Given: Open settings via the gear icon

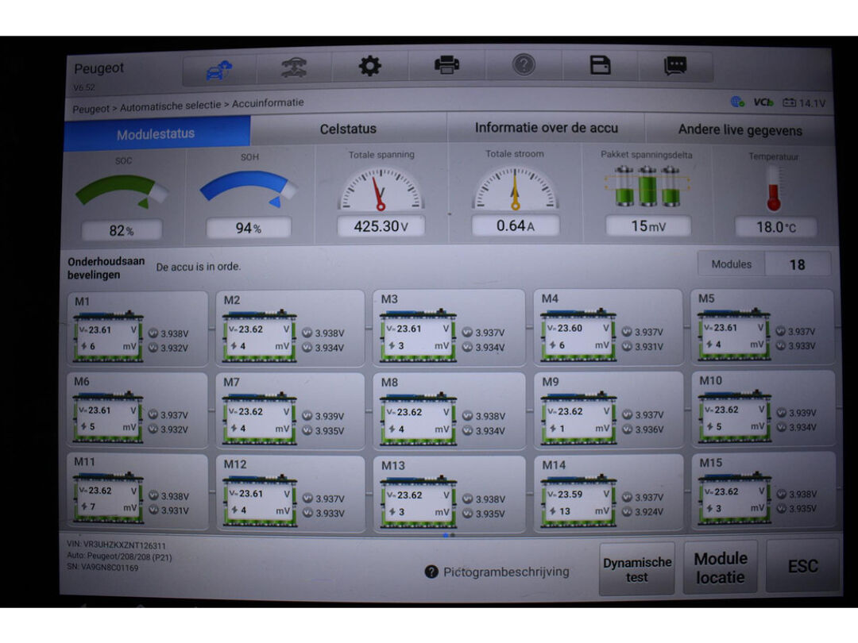Looking at the screenshot, I should [x=369, y=67].
